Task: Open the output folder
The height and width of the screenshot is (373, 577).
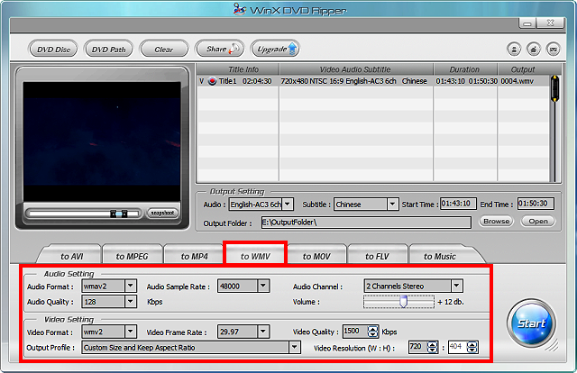Action: 538,221
